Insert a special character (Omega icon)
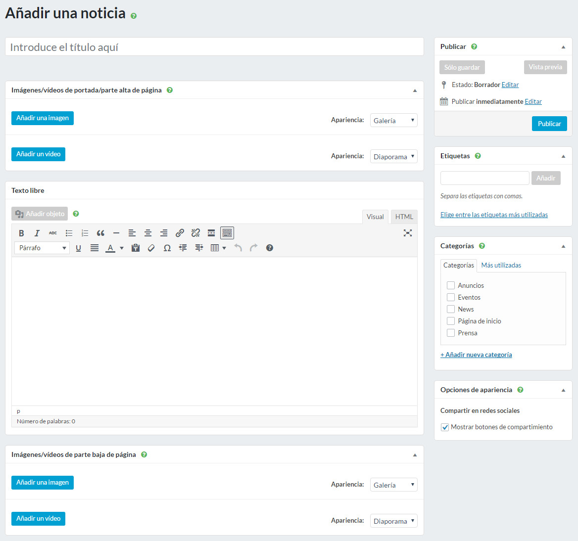The width and height of the screenshot is (578, 541). (x=167, y=248)
